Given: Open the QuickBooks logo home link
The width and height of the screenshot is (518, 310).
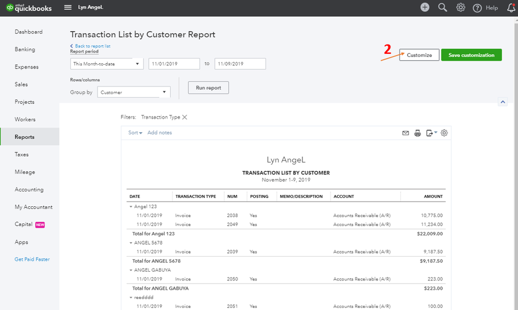Looking at the screenshot, I should pos(29,8).
